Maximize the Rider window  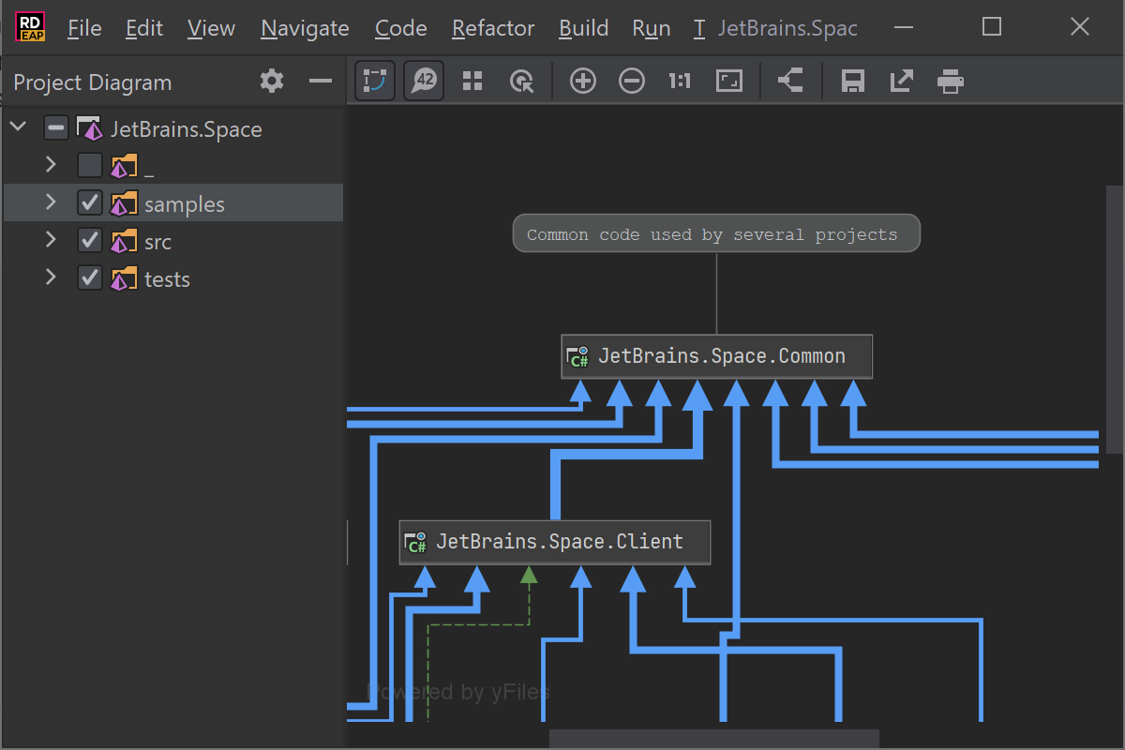pos(992,27)
